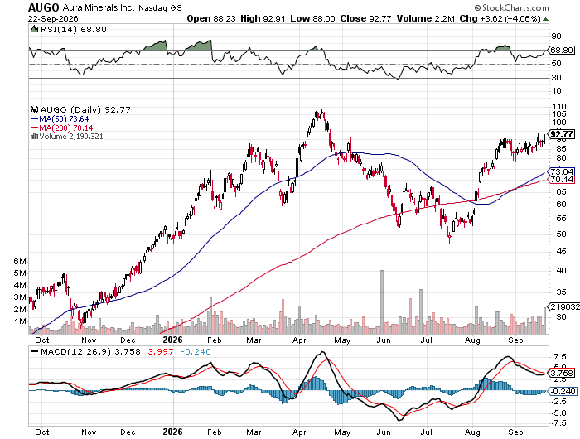Click the AUGO (Daily) 92.77 legend
The width and height of the screenshot is (580, 439).
85,109
